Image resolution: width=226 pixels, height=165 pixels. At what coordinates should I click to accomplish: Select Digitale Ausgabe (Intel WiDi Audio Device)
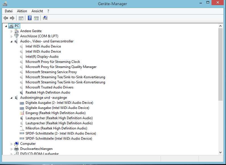point(57,108)
